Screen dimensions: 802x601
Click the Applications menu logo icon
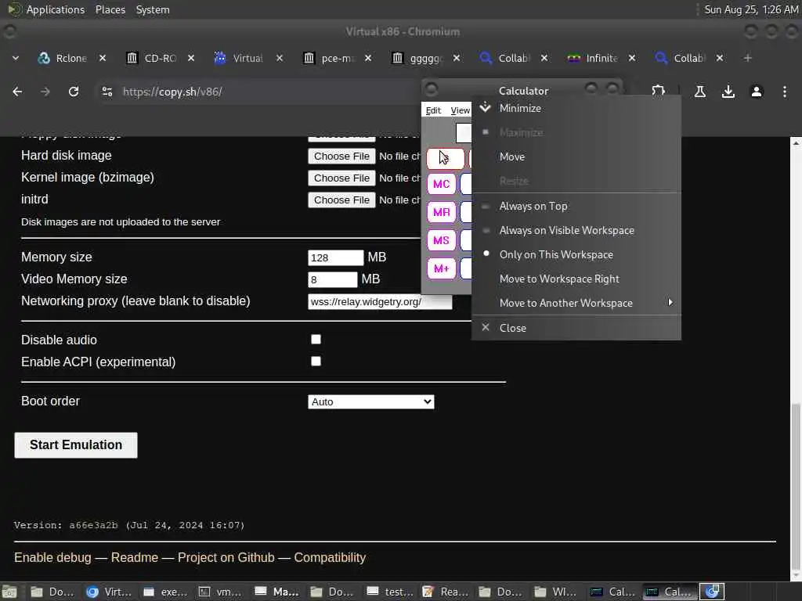pos(14,9)
